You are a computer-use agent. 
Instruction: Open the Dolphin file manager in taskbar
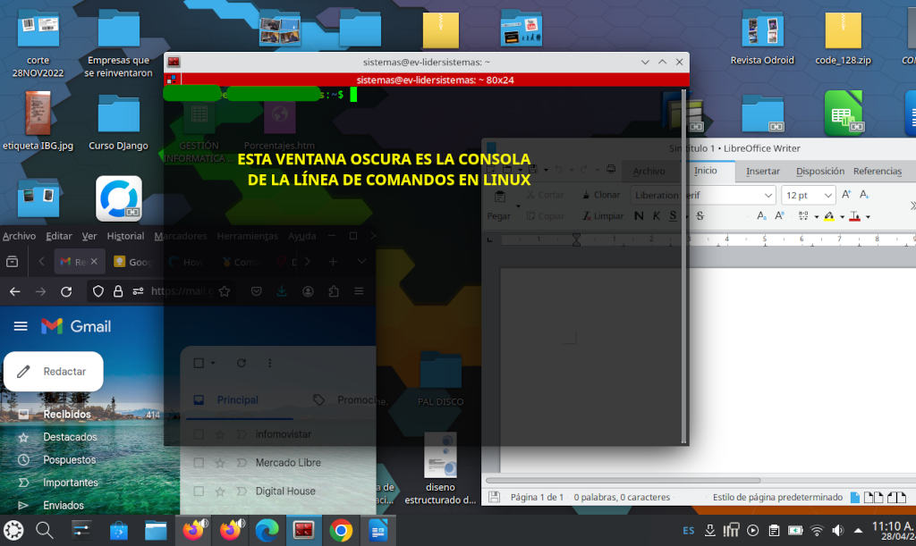pos(156,531)
